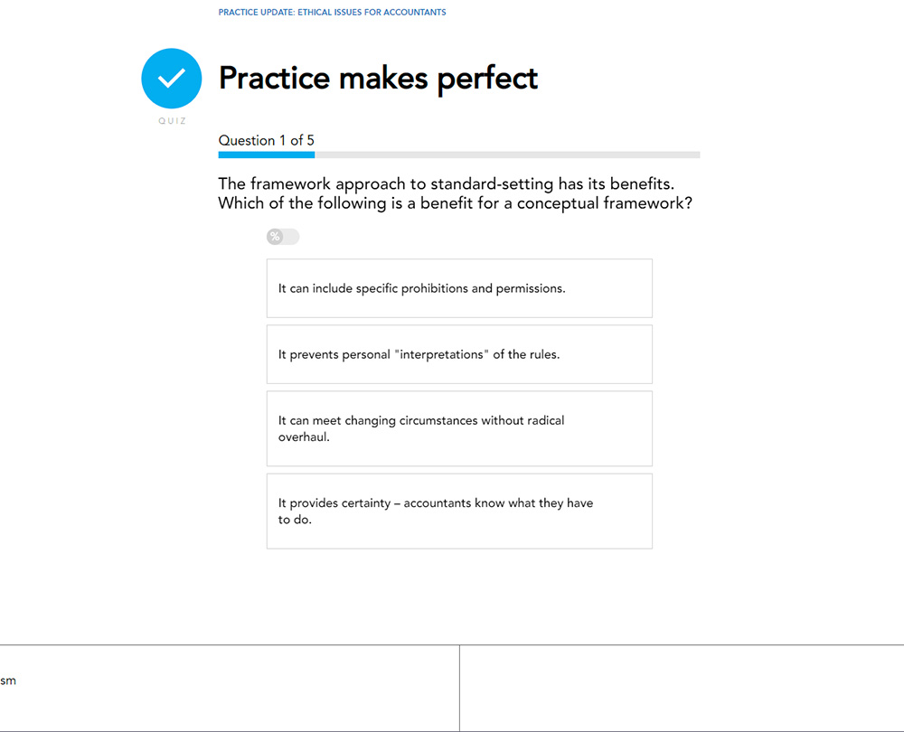This screenshot has width=904, height=732.
Task: Select the answer stating it provides certainty
Action: (459, 511)
